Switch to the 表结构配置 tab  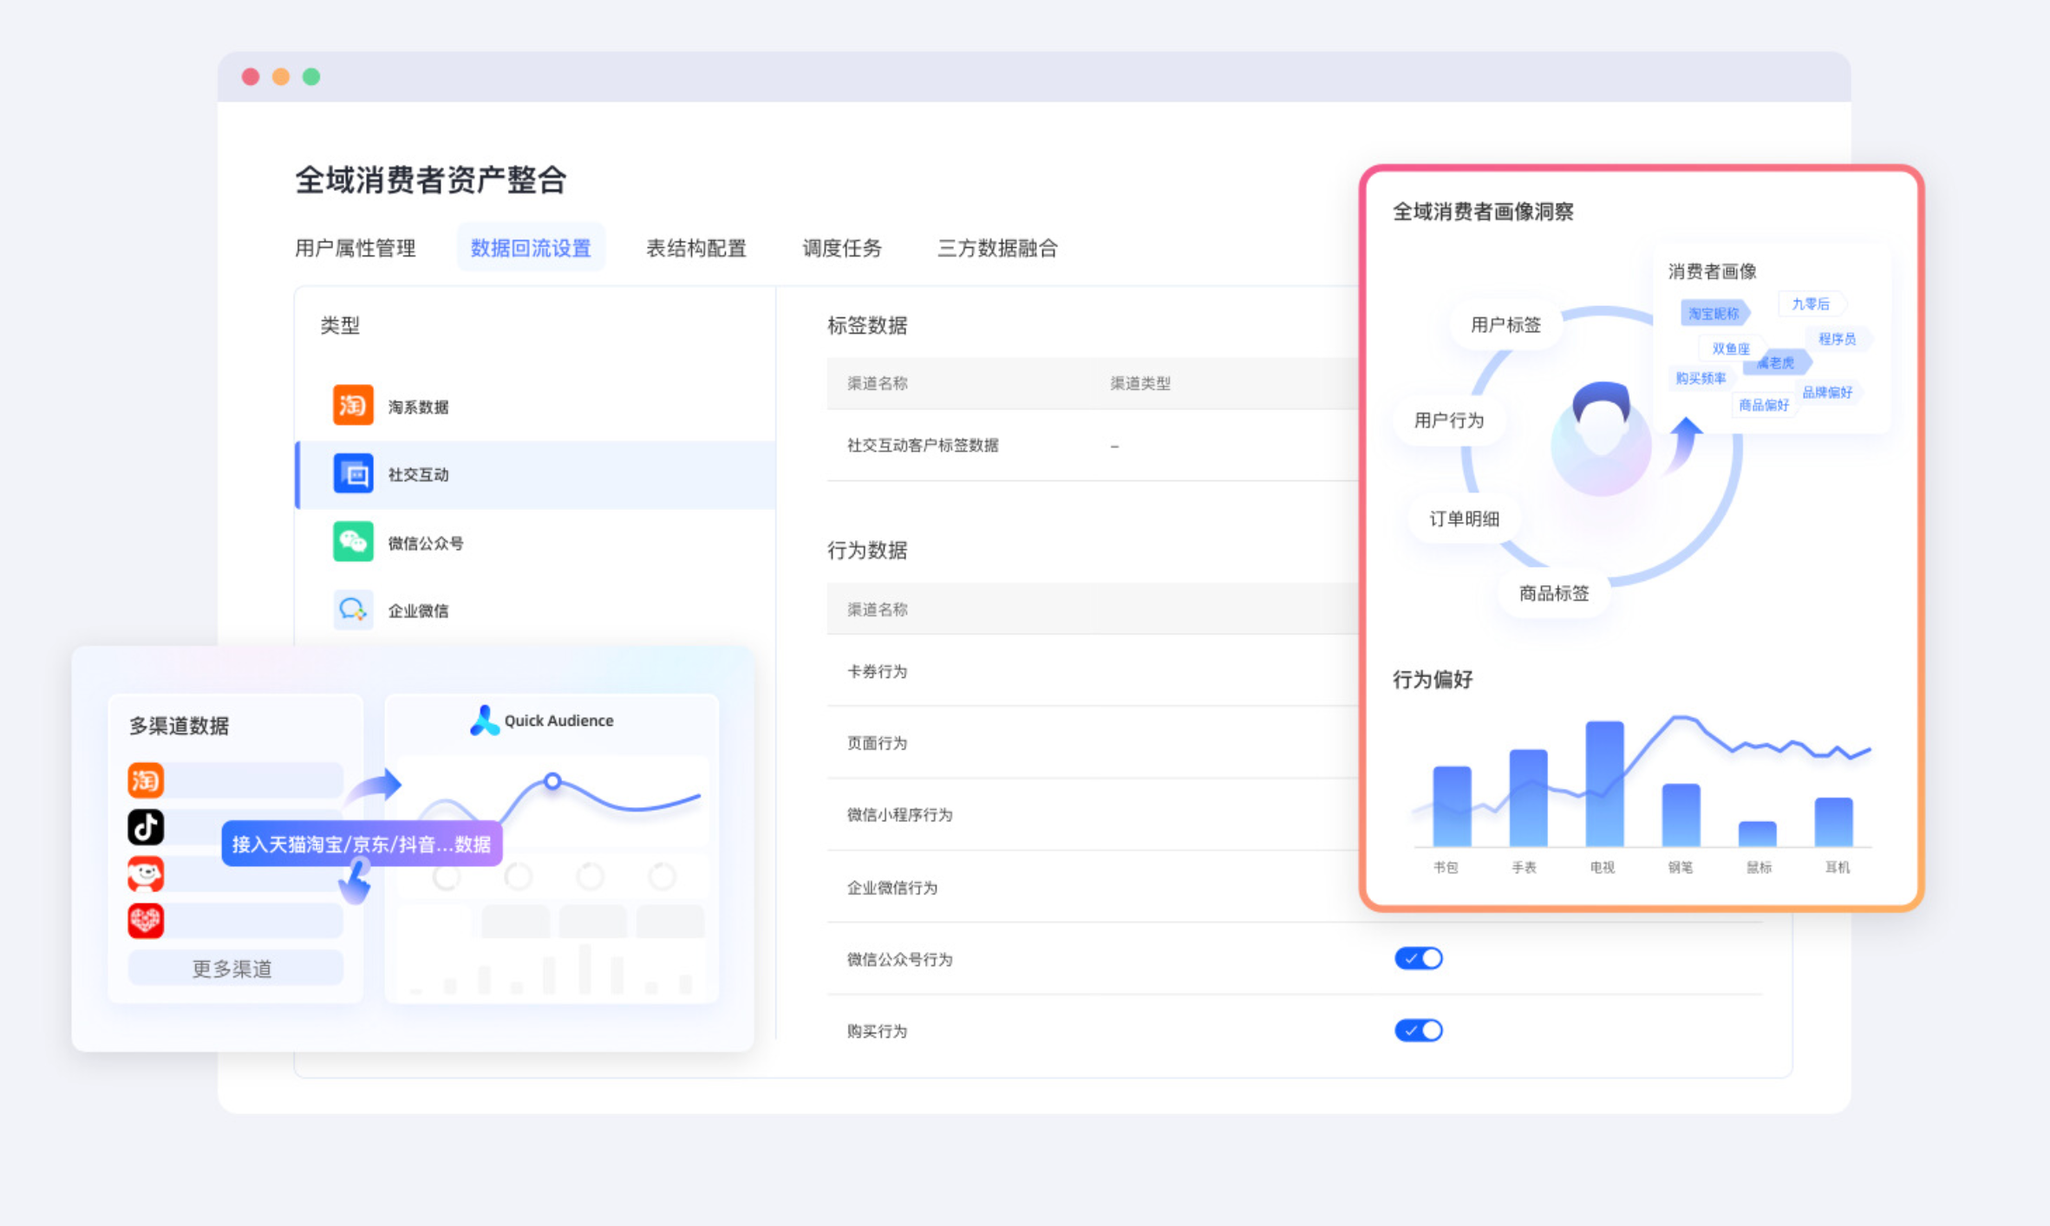tap(695, 249)
